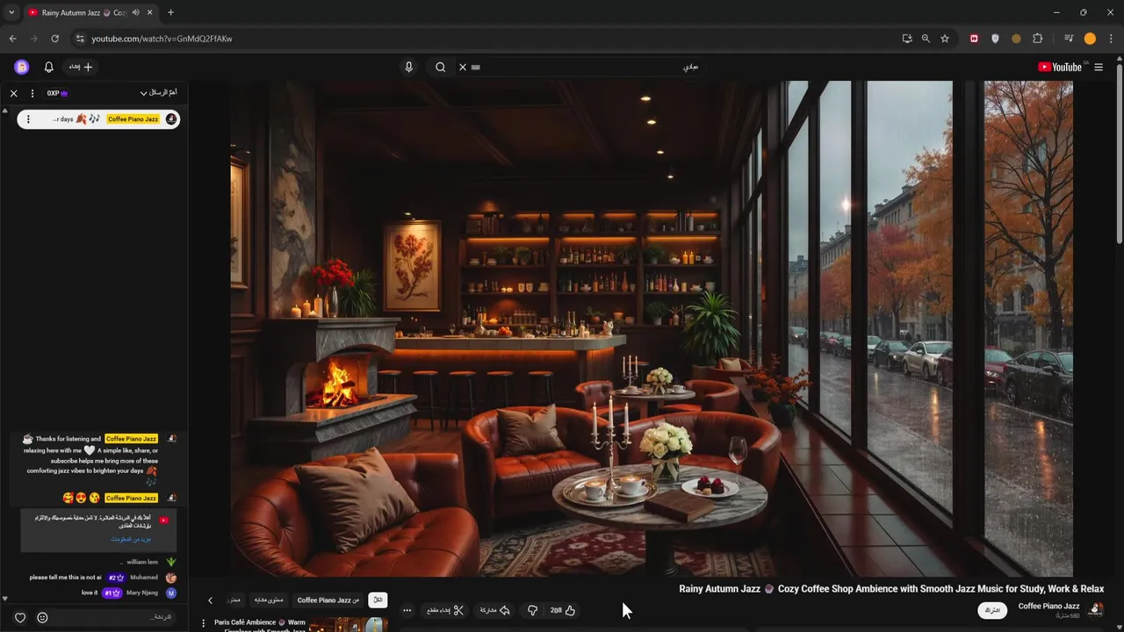The height and width of the screenshot is (632, 1124).
Task: Click Mary Njang's #1 crown badge
Action: pyautogui.click(x=112, y=593)
